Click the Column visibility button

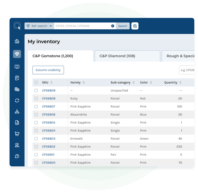(48, 70)
